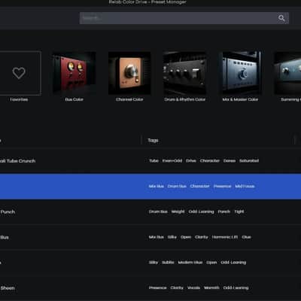Click Clarity tag in Sheen row
301x301 pixels.
coord(177,287)
